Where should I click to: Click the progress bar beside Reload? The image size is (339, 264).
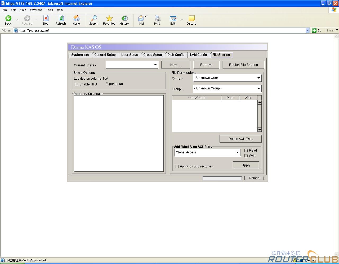click(222, 178)
